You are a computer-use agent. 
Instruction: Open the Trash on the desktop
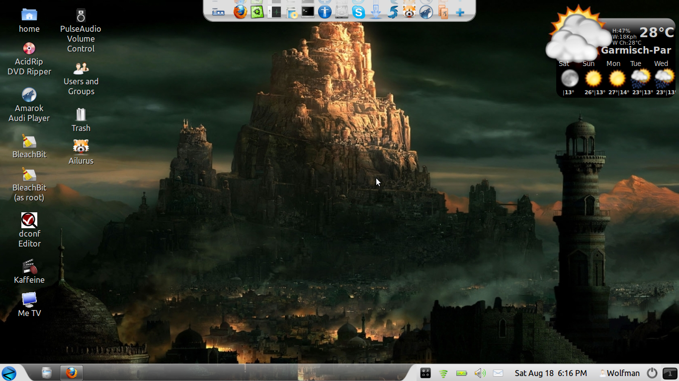(81, 115)
